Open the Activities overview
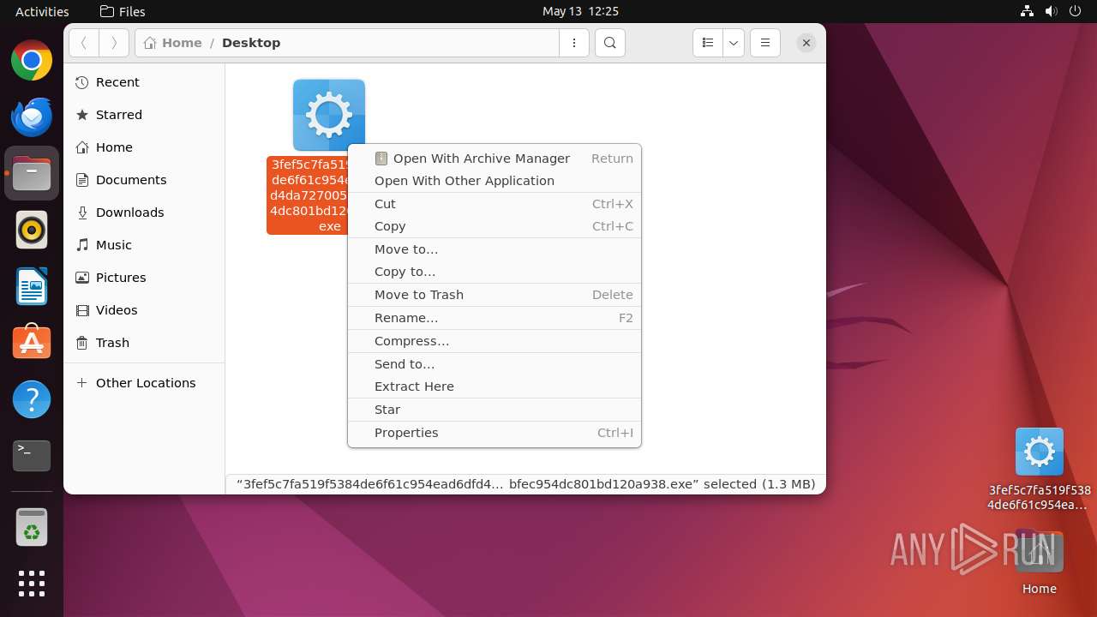 click(42, 11)
